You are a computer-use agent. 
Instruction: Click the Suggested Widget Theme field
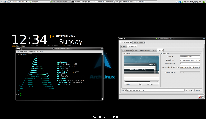point(190,67)
